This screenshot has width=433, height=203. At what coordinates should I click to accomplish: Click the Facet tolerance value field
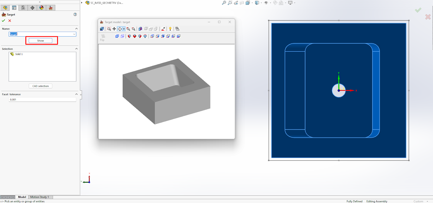pos(42,100)
